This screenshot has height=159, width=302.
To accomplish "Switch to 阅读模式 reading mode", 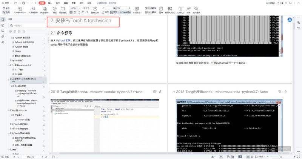I will coord(63,10).
